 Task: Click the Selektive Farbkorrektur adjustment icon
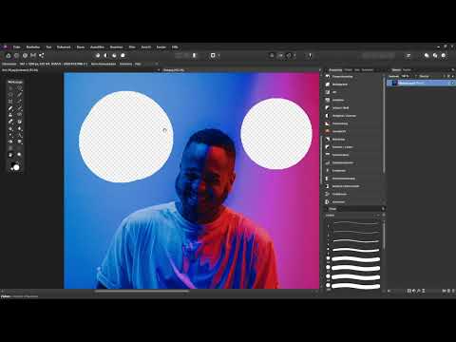pos(328,186)
